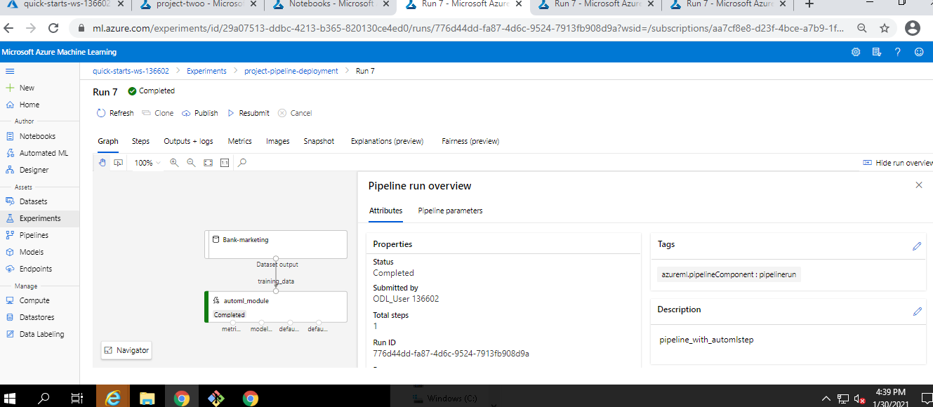Select Experiments in the sidebar
The image size is (933, 407).
[x=39, y=218]
